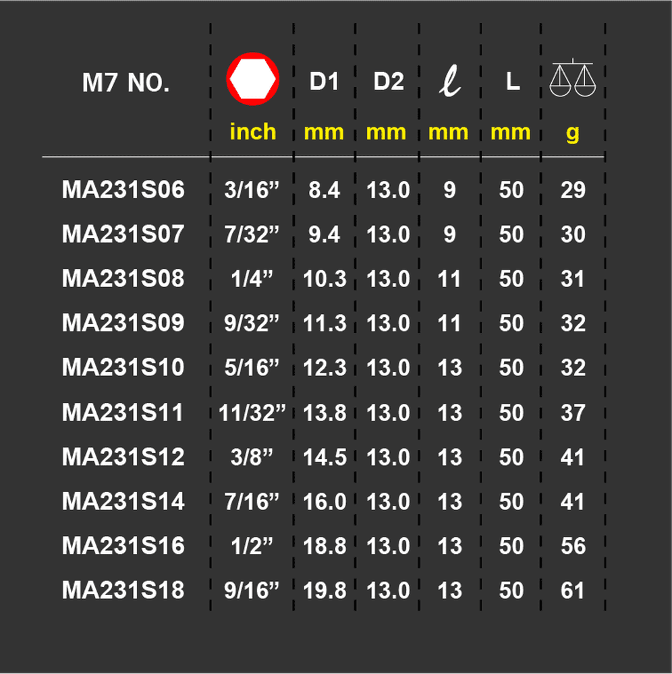This screenshot has width=672, height=674.
Task: Click the D1 value 10.3
Action: pyautogui.click(x=325, y=278)
